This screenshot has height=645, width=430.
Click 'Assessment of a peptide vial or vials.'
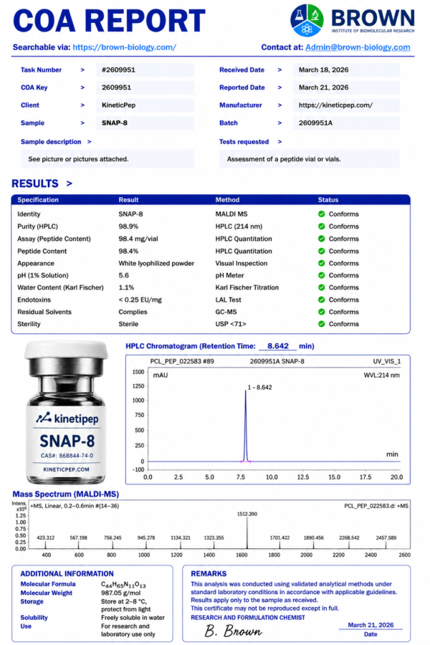click(284, 159)
